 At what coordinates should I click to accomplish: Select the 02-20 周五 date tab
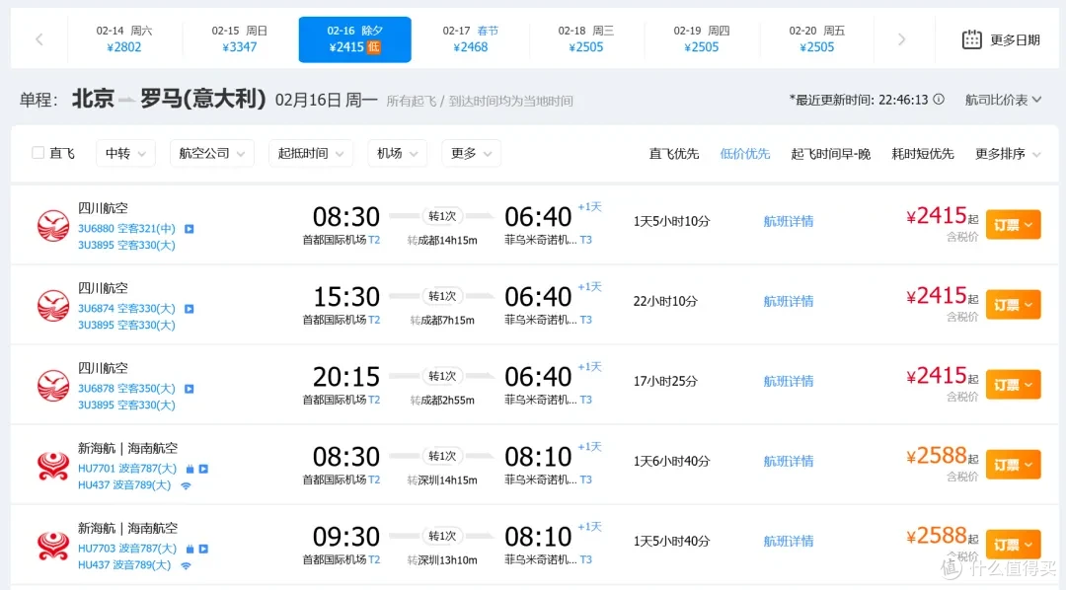[x=817, y=39]
